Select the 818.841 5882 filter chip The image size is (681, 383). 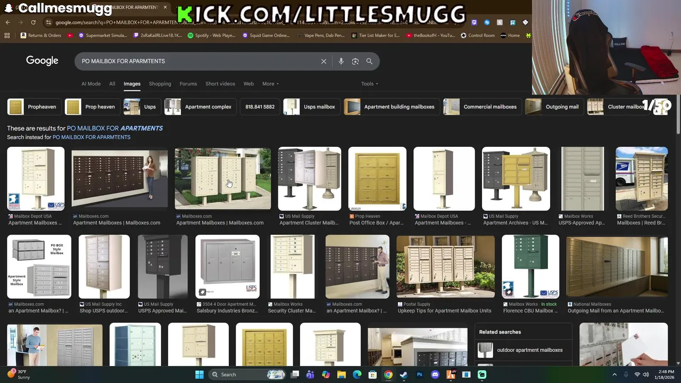tap(260, 107)
